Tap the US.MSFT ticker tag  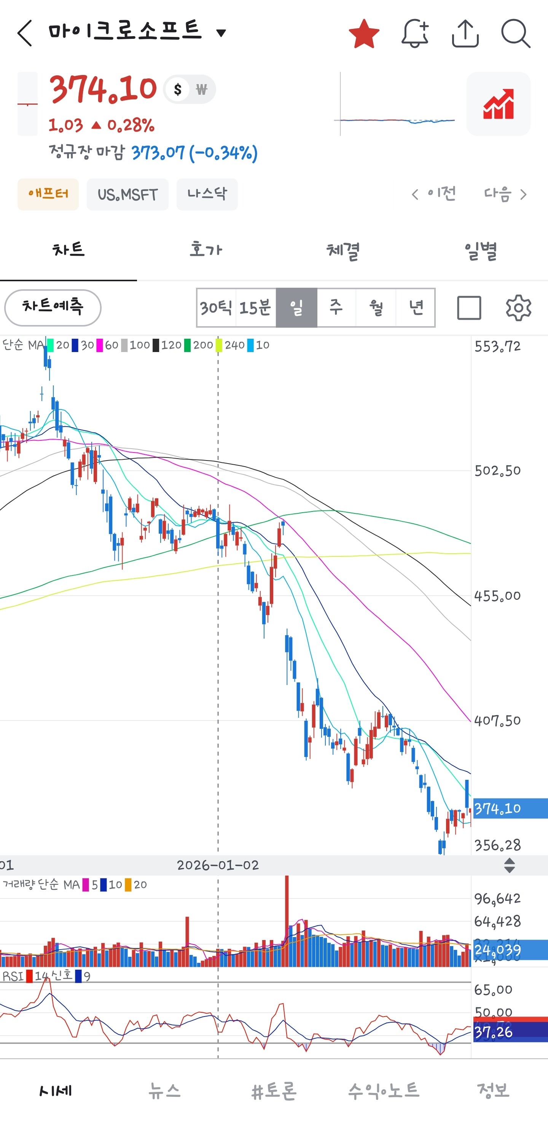[127, 194]
